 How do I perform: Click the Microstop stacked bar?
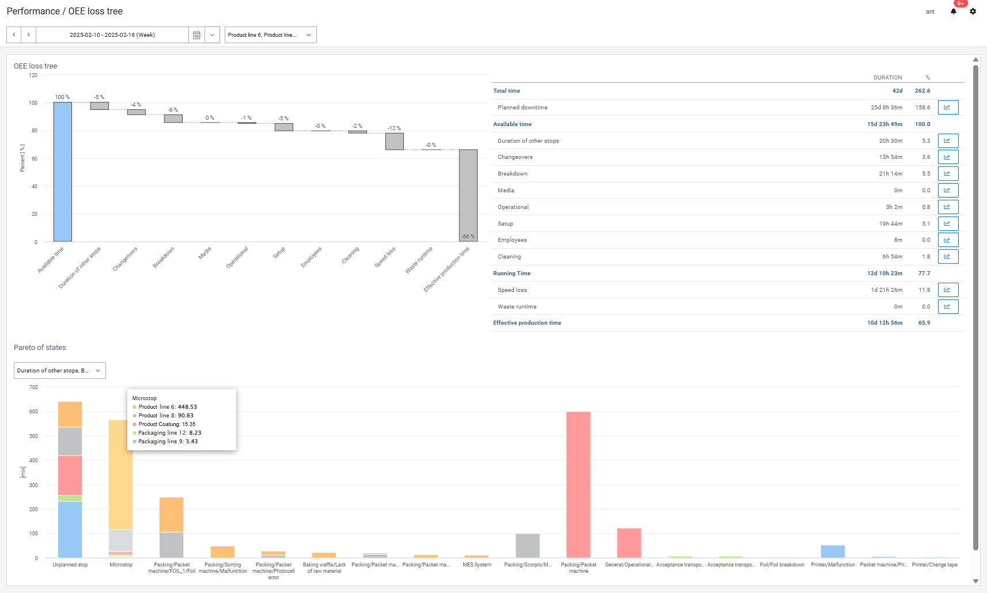click(x=120, y=489)
